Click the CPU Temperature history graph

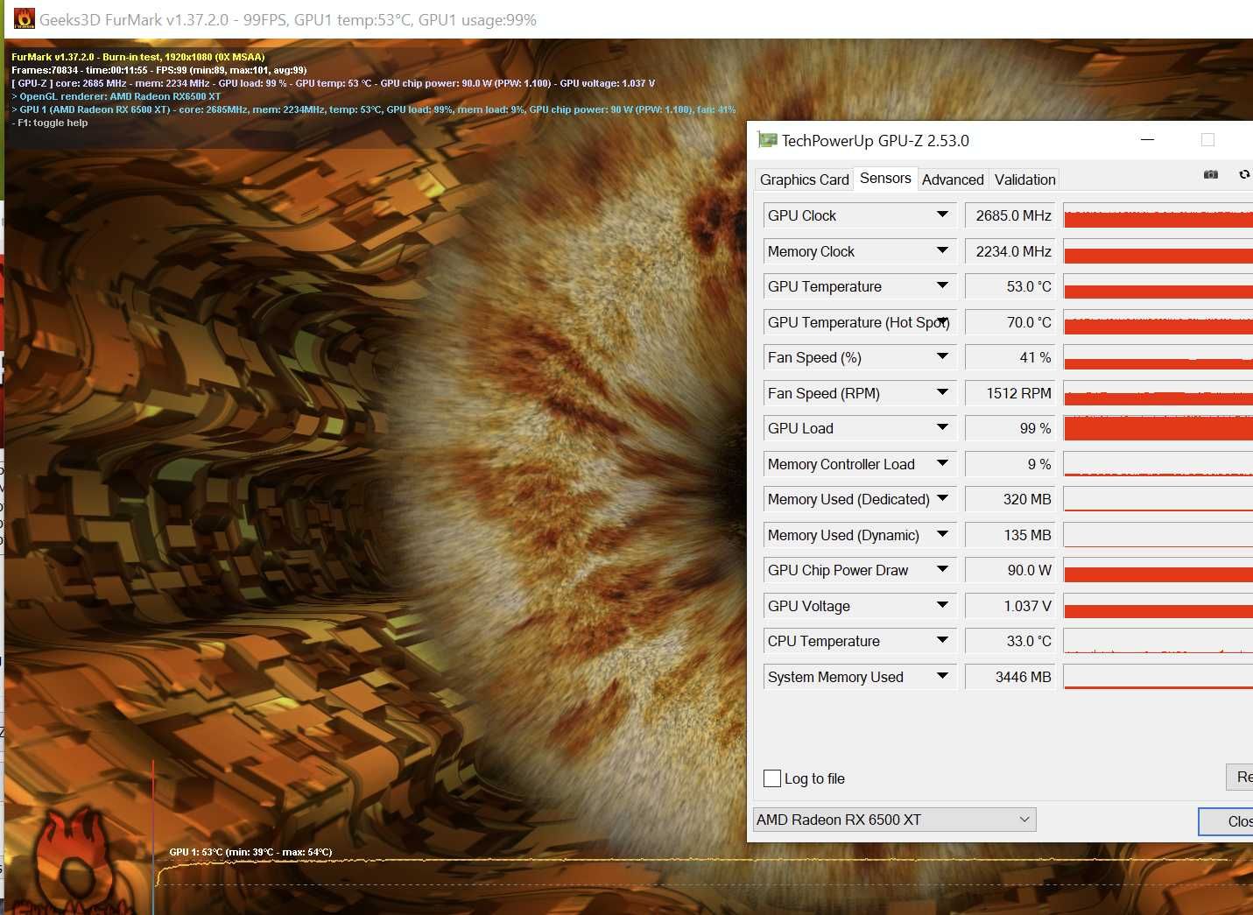pos(1158,641)
